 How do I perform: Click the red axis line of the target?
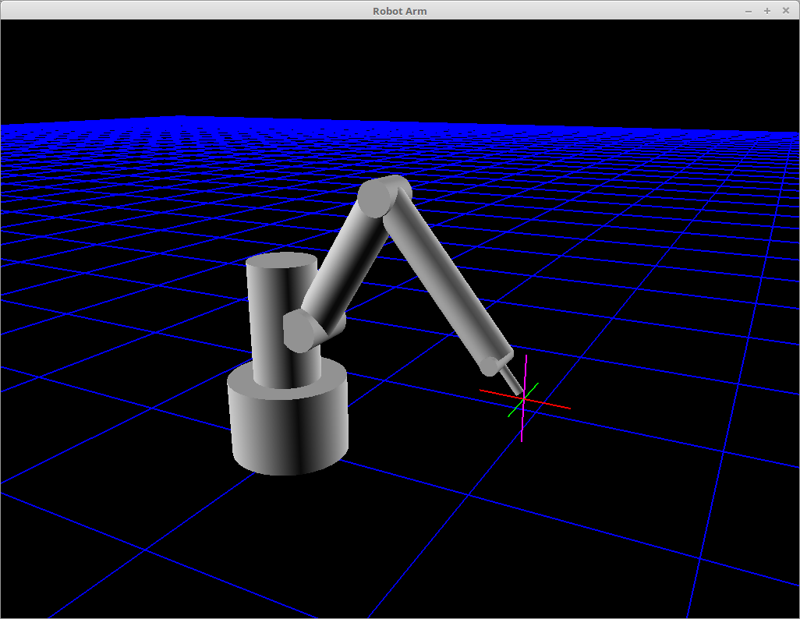pyautogui.click(x=554, y=405)
